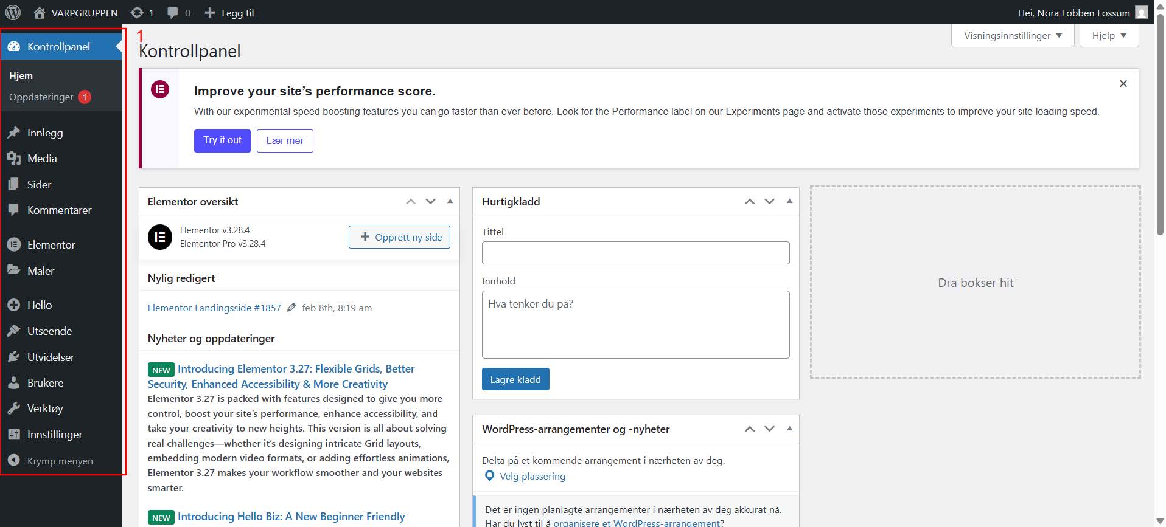Click the Hello plus icon in the sidebar
This screenshot has width=1166, height=527.
pos(13,305)
